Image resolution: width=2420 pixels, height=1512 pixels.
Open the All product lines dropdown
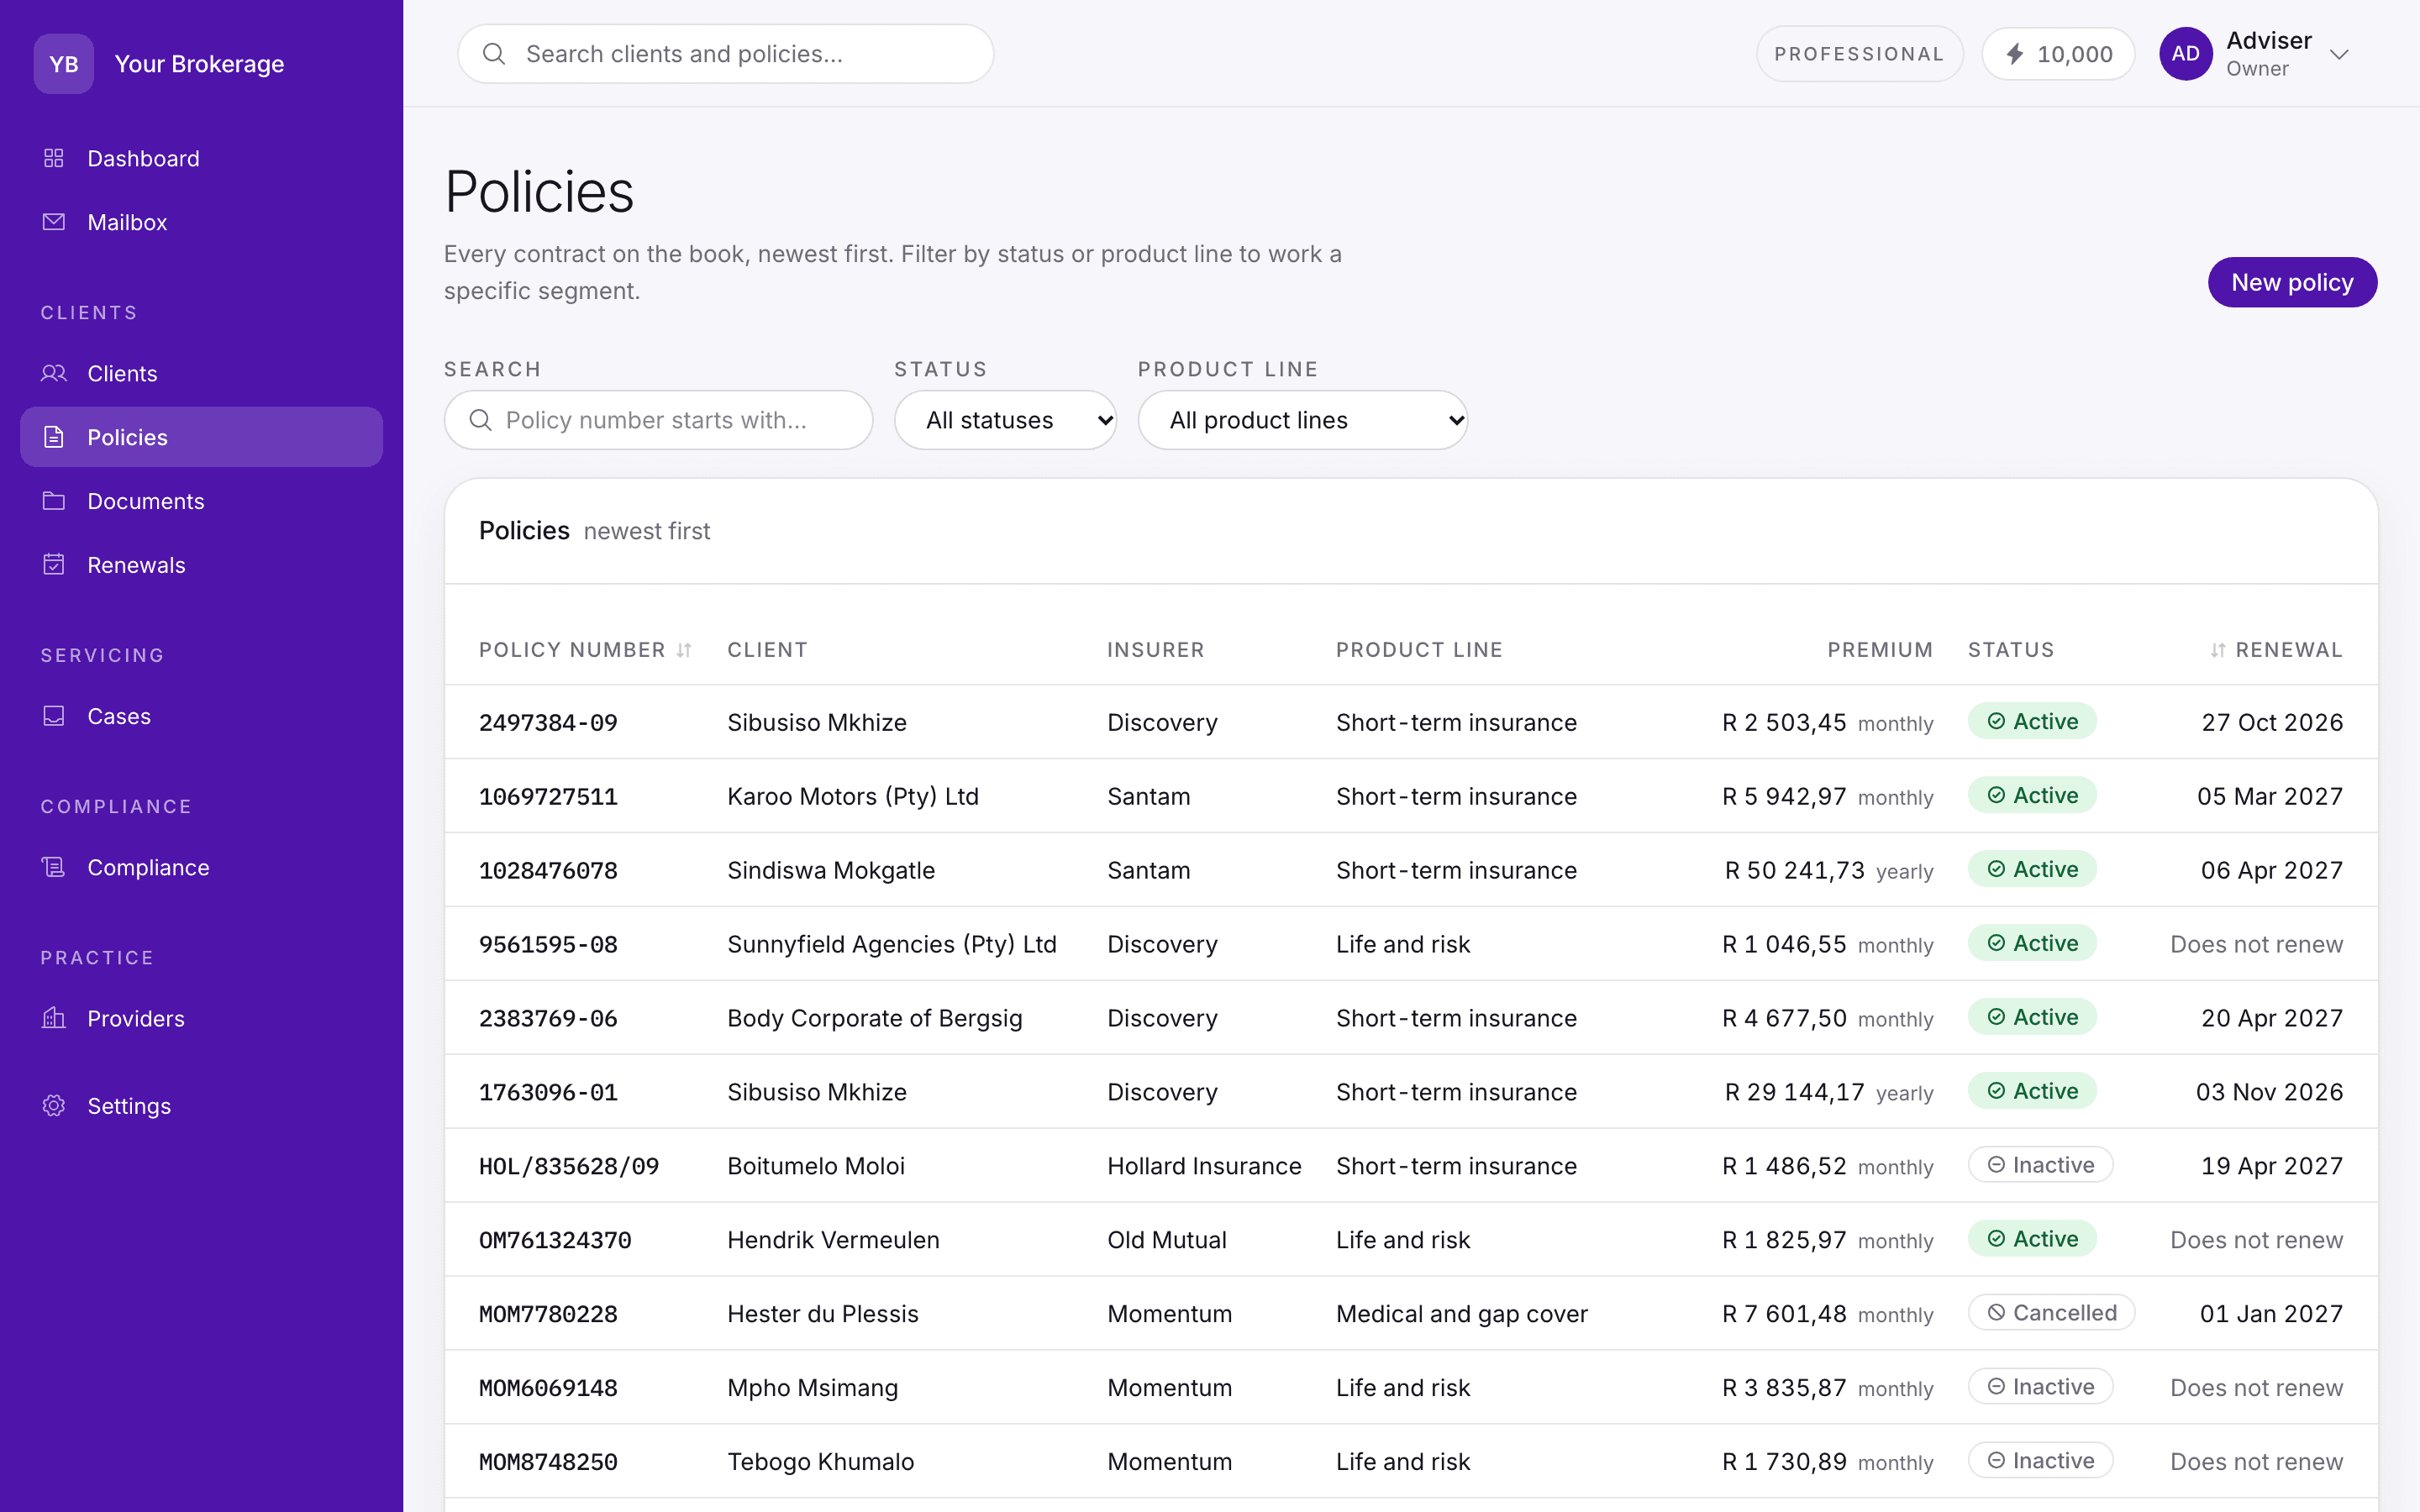(x=1302, y=420)
